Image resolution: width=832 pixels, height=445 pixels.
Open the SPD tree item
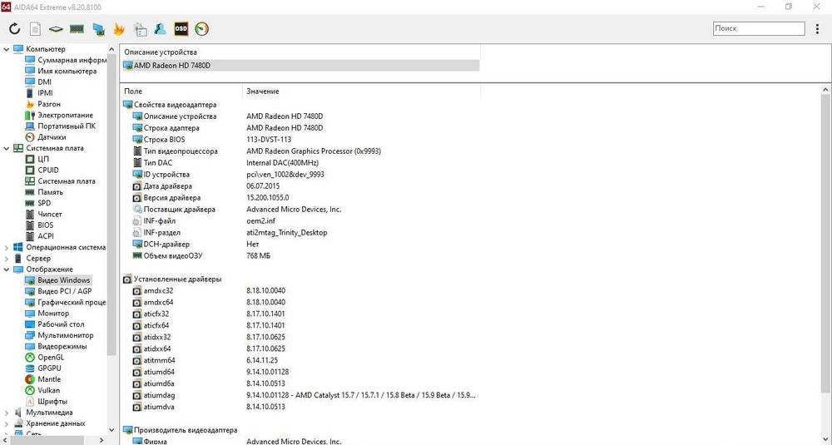[37, 203]
